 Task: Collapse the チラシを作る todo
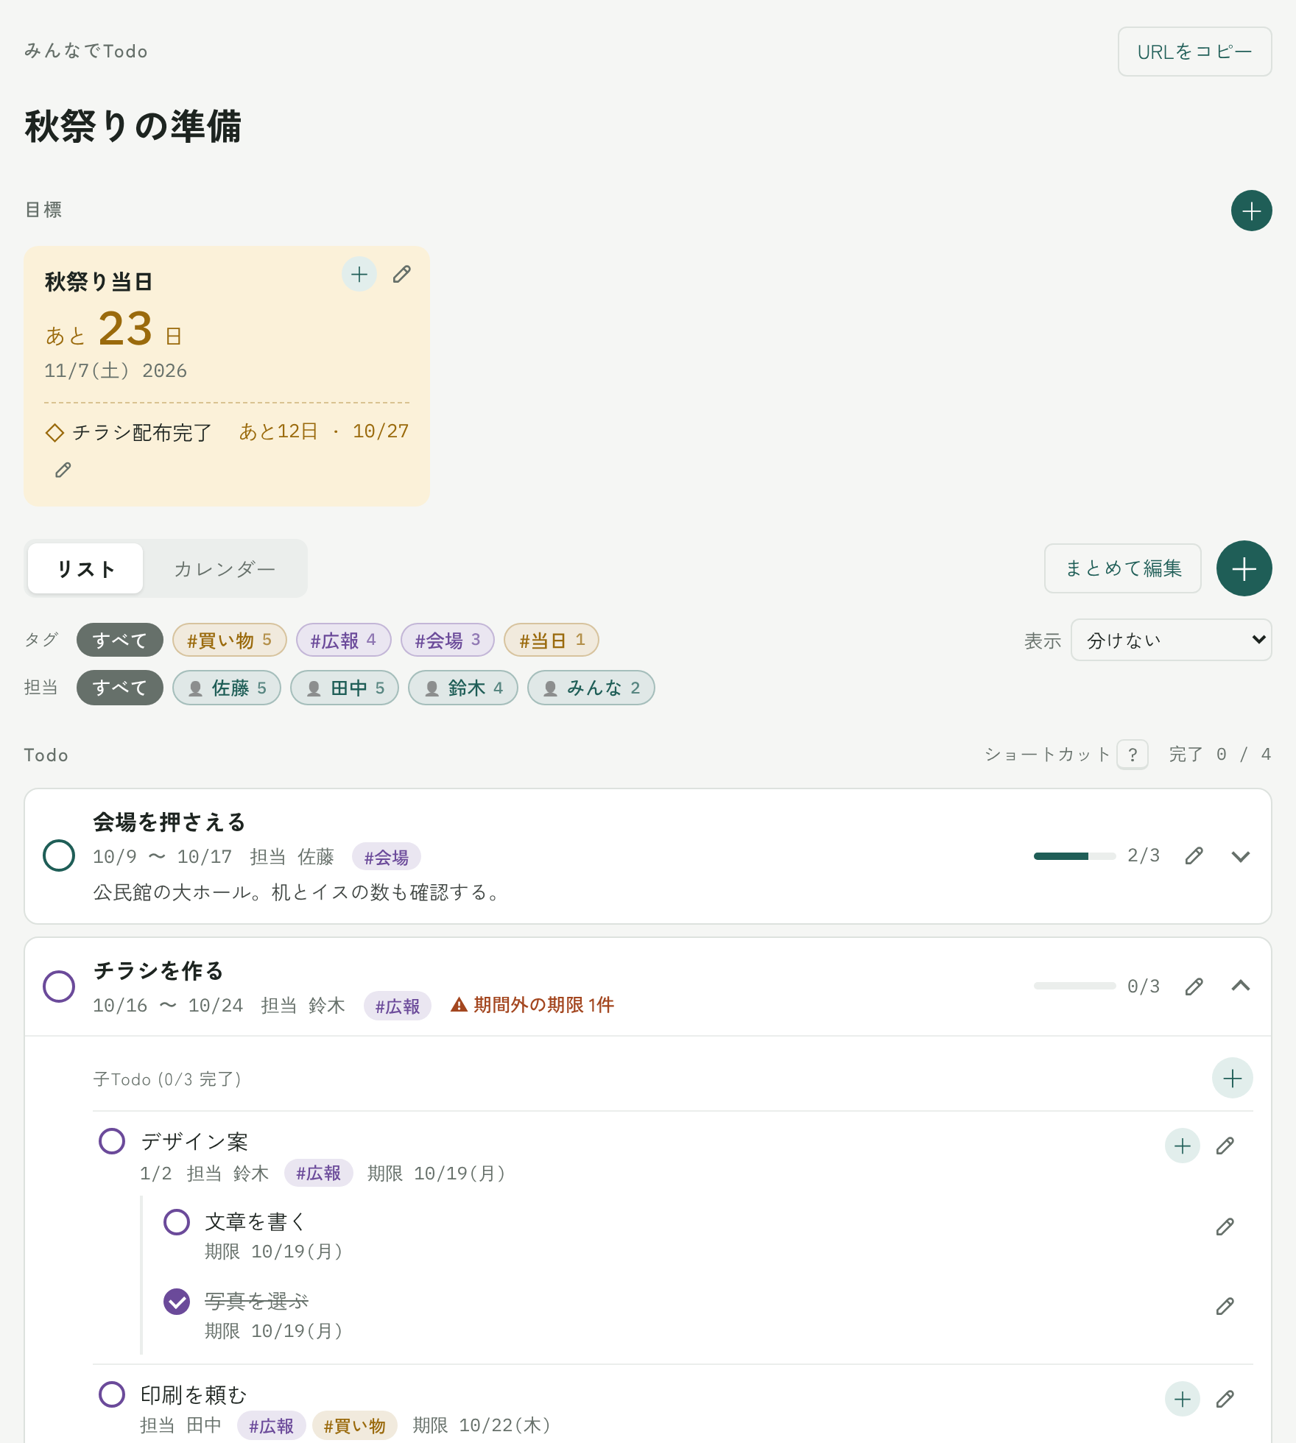coord(1241,987)
